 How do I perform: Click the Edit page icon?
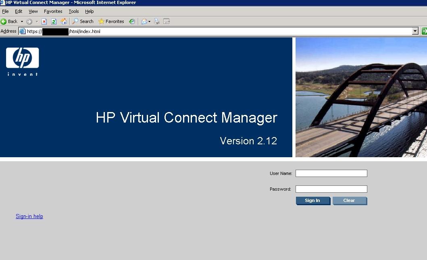pos(167,21)
